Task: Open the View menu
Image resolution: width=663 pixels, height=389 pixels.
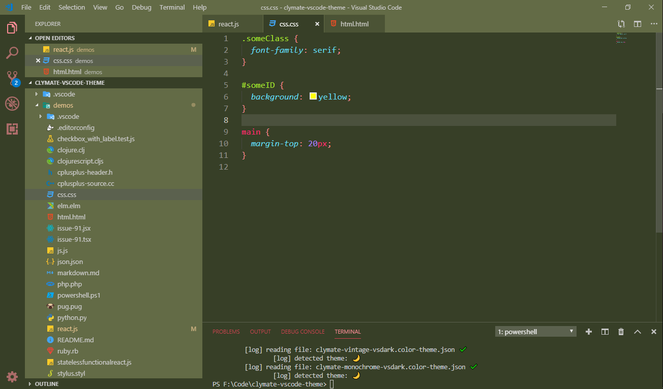Action: [x=100, y=7]
